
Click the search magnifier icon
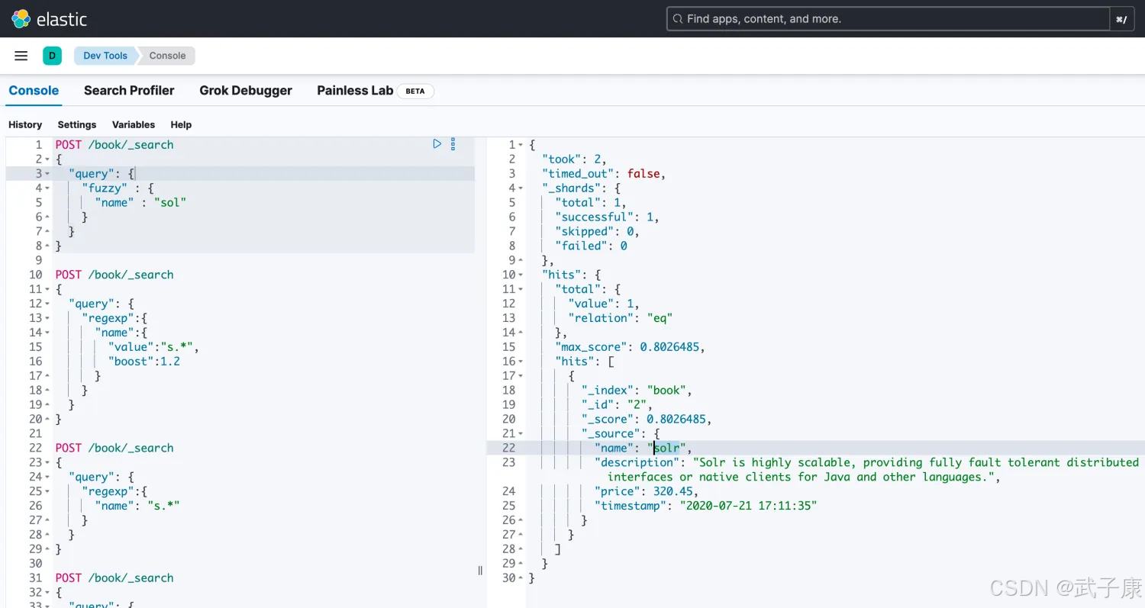(x=677, y=19)
